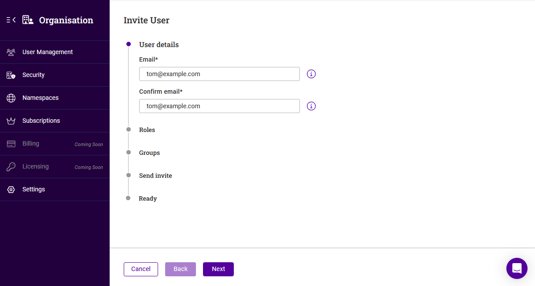The height and width of the screenshot is (286, 535).
Task: Click the Security shield icon
Action: 11,75
